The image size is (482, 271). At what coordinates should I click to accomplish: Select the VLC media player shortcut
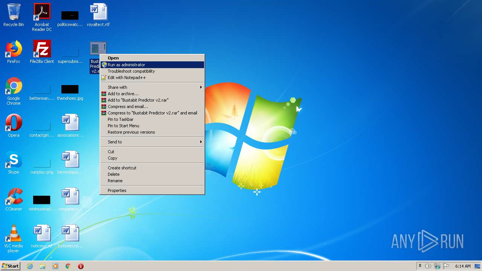[x=14, y=239]
